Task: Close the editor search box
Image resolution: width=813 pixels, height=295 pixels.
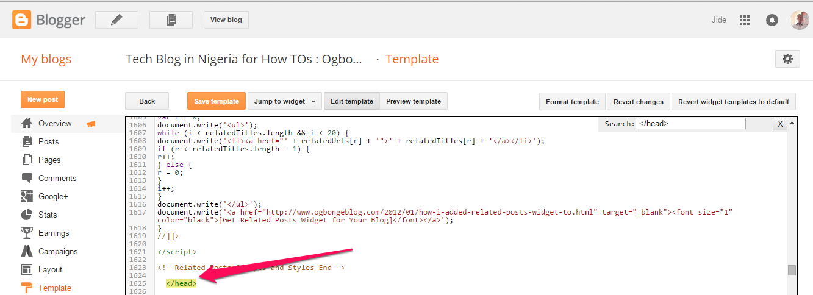Action: [779, 124]
